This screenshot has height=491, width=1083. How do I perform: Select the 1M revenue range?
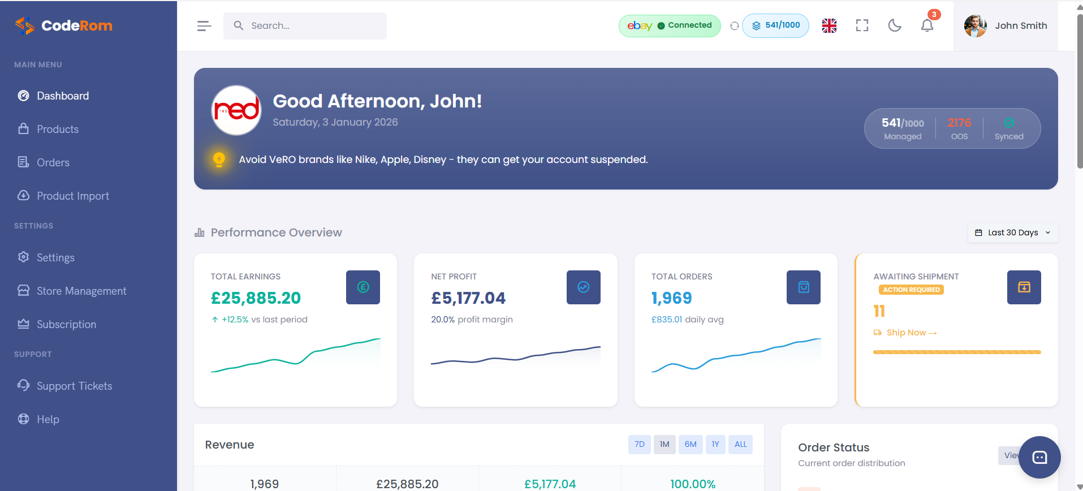click(665, 445)
